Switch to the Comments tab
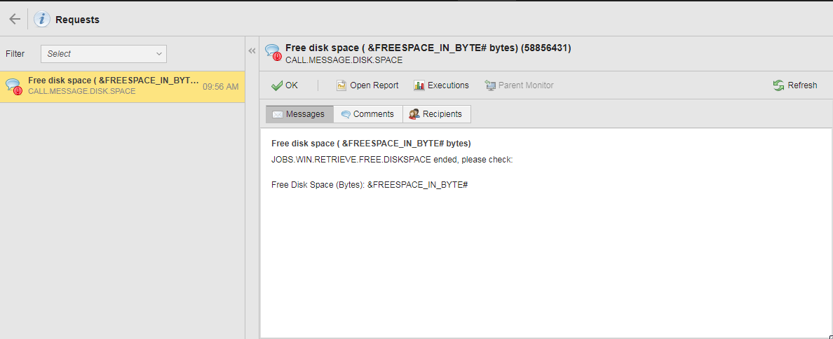The image size is (833, 339). click(x=367, y=114)
